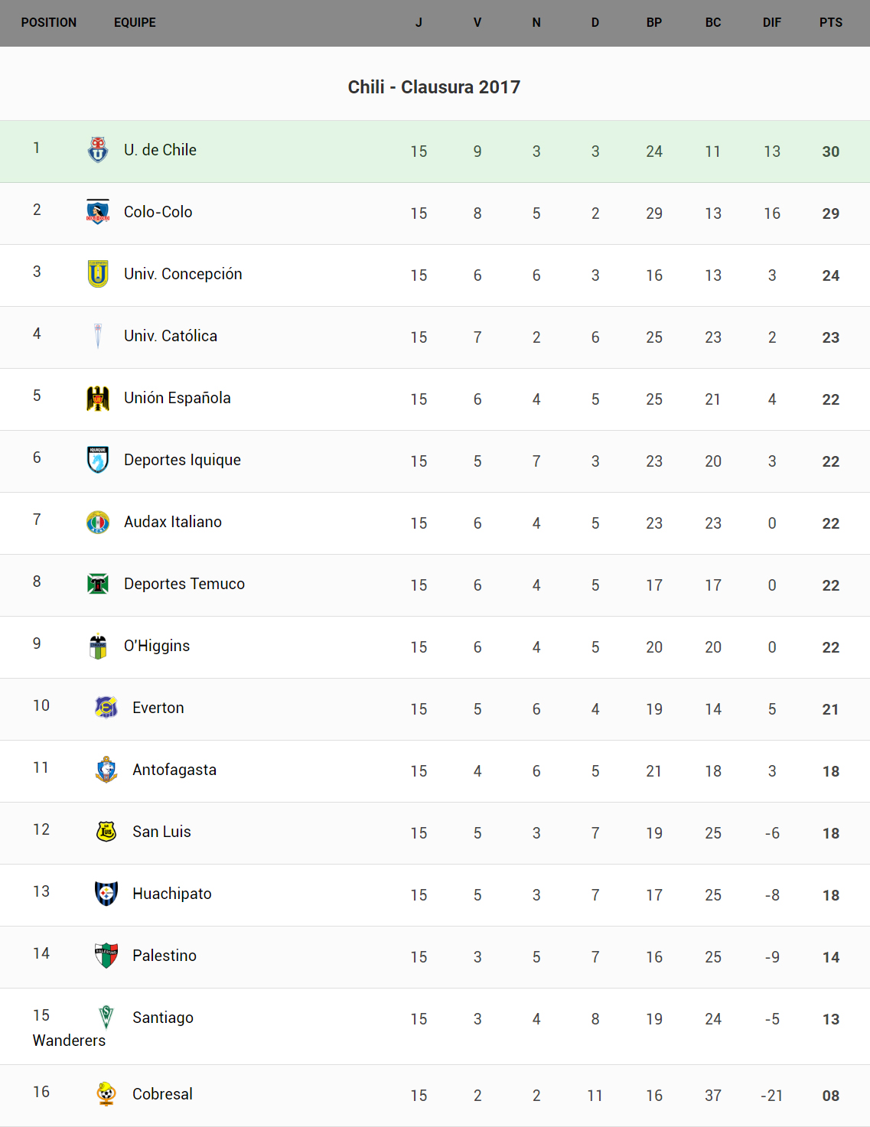Sort table by PTS column header
Image resolution: width=870 pixels, height=1127 pixels.
coord(830,23)
